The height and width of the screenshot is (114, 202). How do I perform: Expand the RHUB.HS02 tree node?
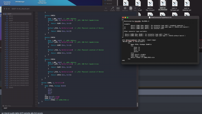coord(5,25)
